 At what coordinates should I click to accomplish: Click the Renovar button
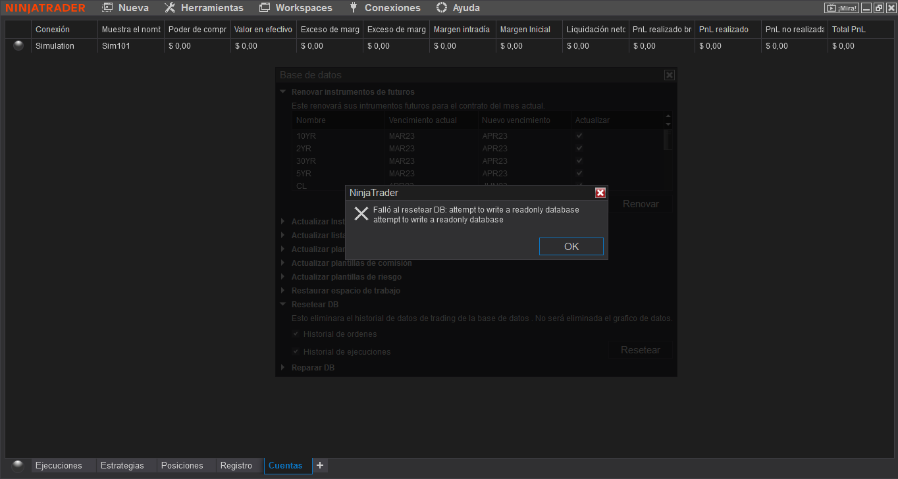pyautogui.click(x=641, y=204)
